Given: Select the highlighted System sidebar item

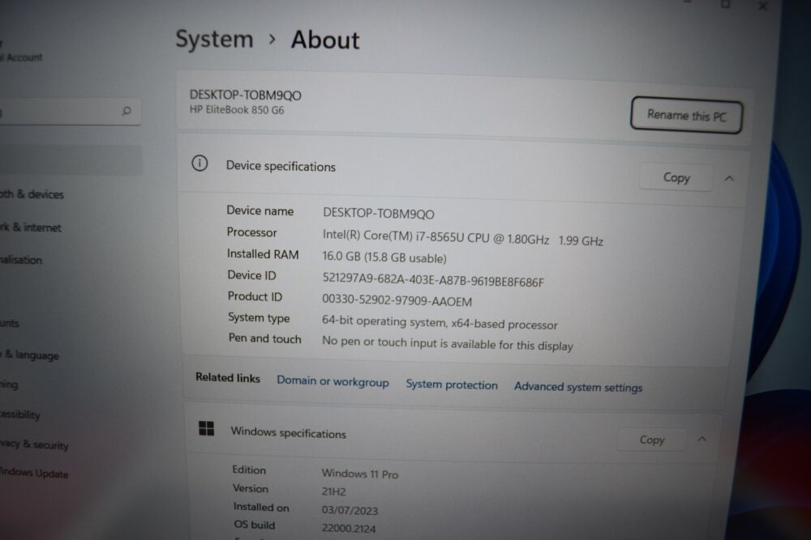Looking at the screenshot, I should [71, 160].
